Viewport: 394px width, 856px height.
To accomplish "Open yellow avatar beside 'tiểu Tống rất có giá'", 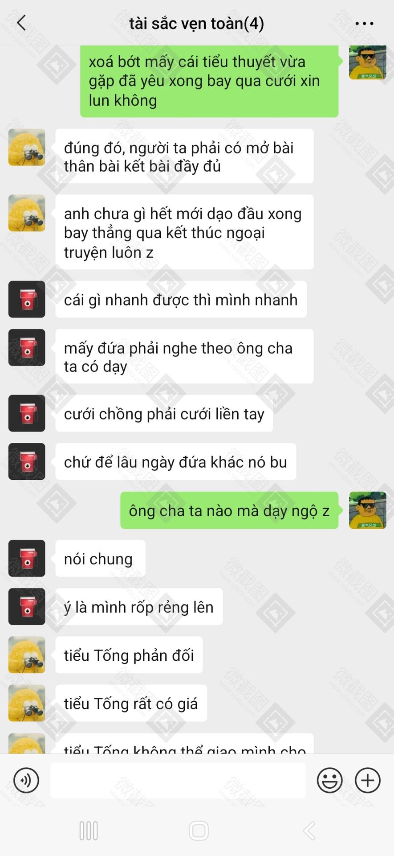I will coord(27,703).
